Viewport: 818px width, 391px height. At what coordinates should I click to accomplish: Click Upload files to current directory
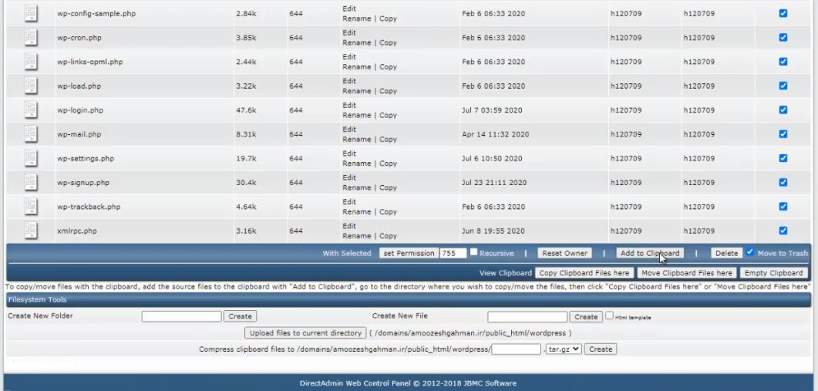tap(305, 333)
